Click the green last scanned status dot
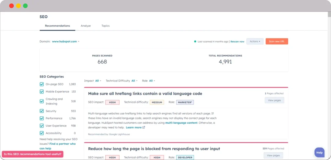331x160 pixels. pyautogui.click(x=195, y=42)
